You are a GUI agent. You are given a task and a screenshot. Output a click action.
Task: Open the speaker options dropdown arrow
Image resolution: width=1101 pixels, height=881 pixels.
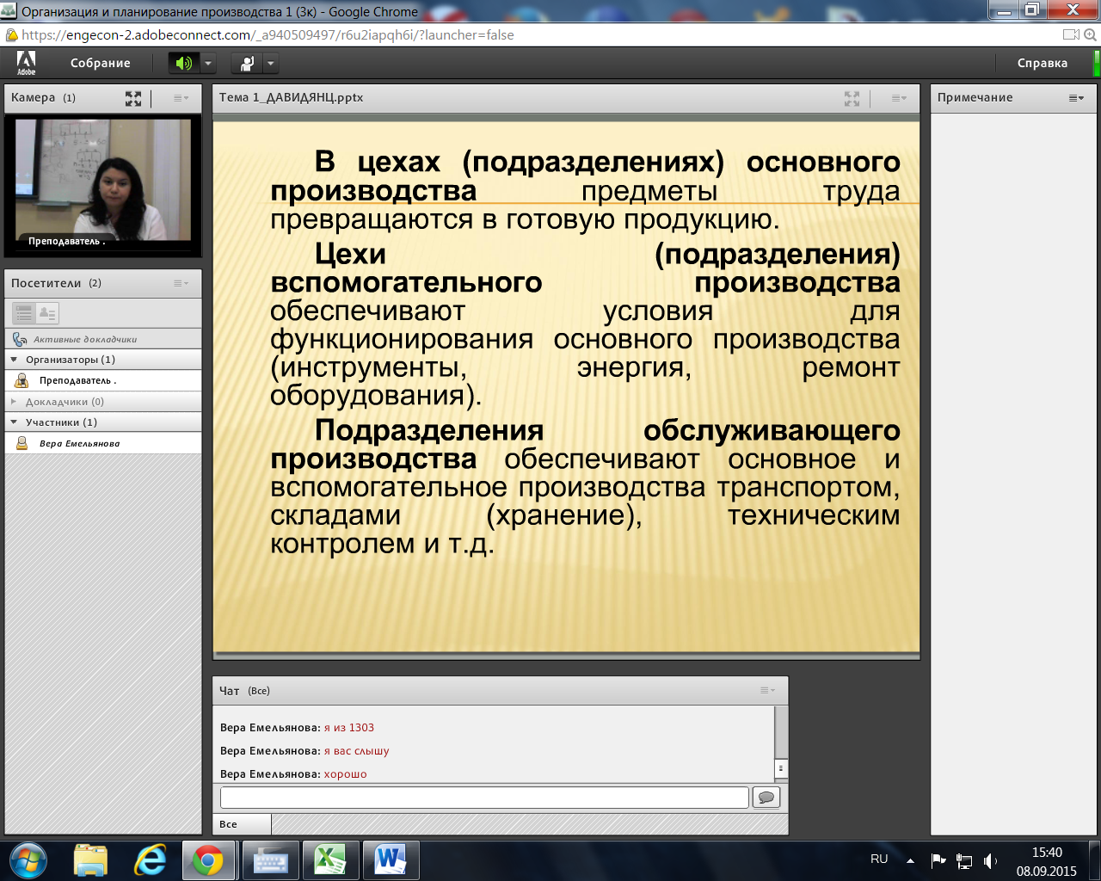[207, 63]
